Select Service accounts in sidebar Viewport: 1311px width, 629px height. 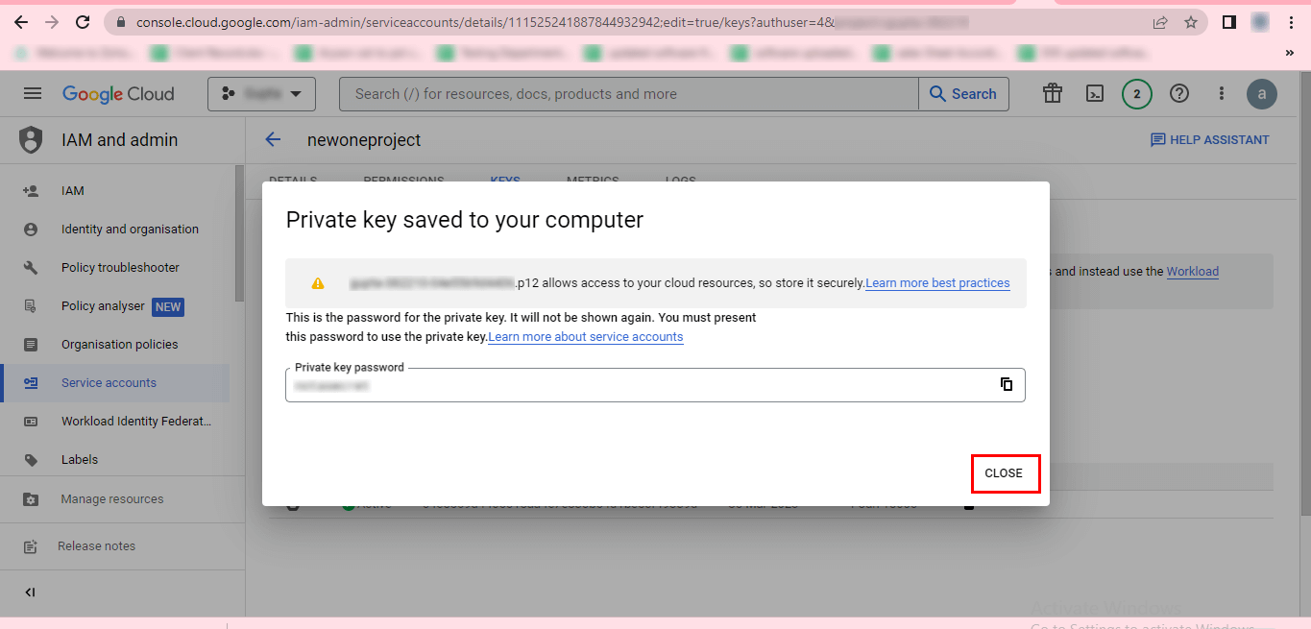[109, 383]
